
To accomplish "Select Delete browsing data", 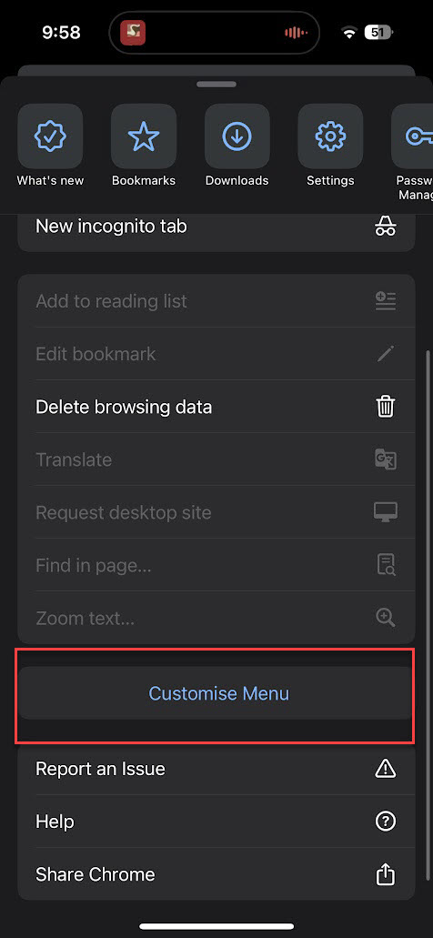I will tap(216, 407).
